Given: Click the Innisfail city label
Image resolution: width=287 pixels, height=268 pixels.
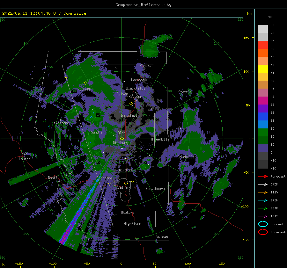Looking at the screenshot, I should pyautogui.click(x=129, y=115).
